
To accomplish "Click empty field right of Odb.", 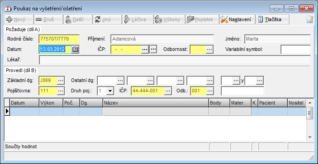I will pos(242,91).
